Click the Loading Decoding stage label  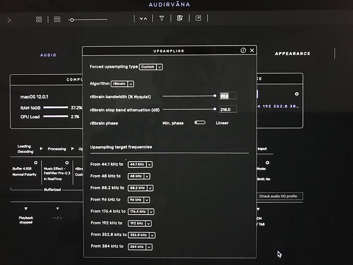tap(25, 149)
